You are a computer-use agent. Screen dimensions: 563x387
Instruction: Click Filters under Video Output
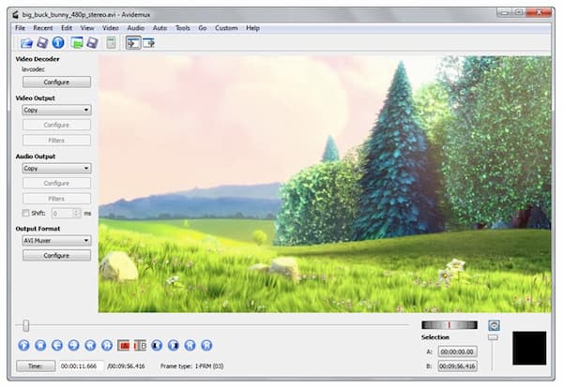[56, 141]
